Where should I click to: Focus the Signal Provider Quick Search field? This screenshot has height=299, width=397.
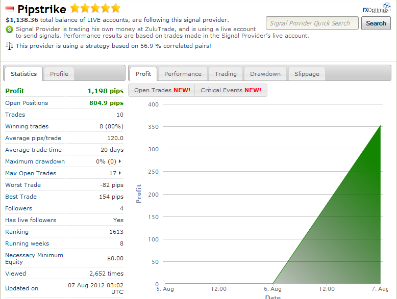coord(312,23)
